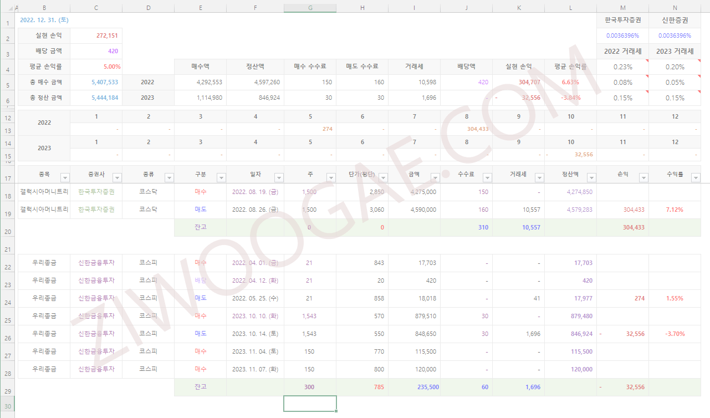Select the "1.55%" return cell
This screenshot has height=418, width=710.
(x=675, y=298)
